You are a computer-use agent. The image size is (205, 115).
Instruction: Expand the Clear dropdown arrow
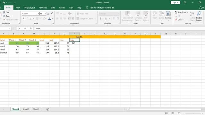[183, 20]
